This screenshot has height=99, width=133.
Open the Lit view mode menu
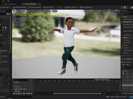coord(29,11)
